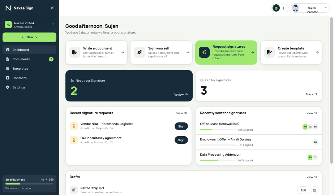Viewport: 334px width, 195px height.
Task: Click MJ signer avatar on Office Lease
Action: 305,127
